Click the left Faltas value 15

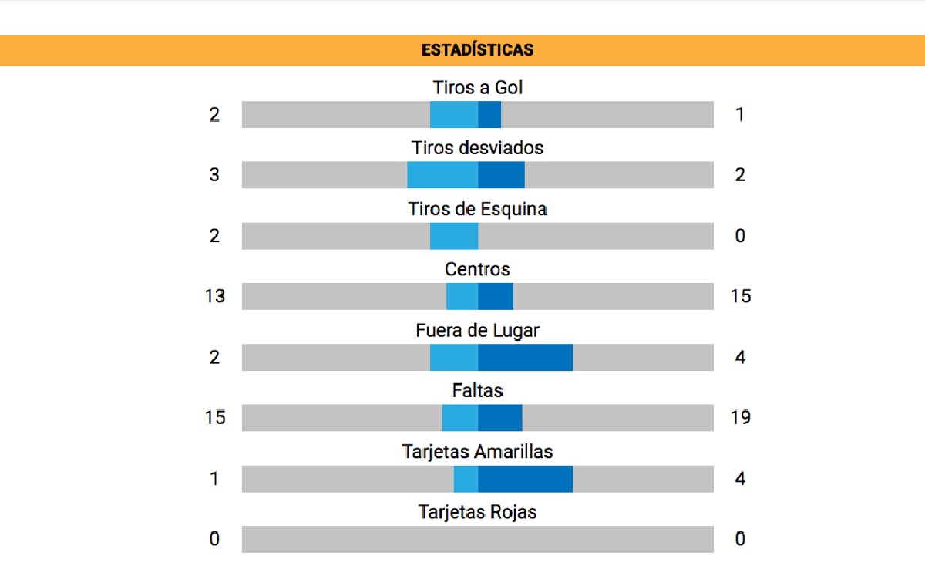tap(215, 418)
